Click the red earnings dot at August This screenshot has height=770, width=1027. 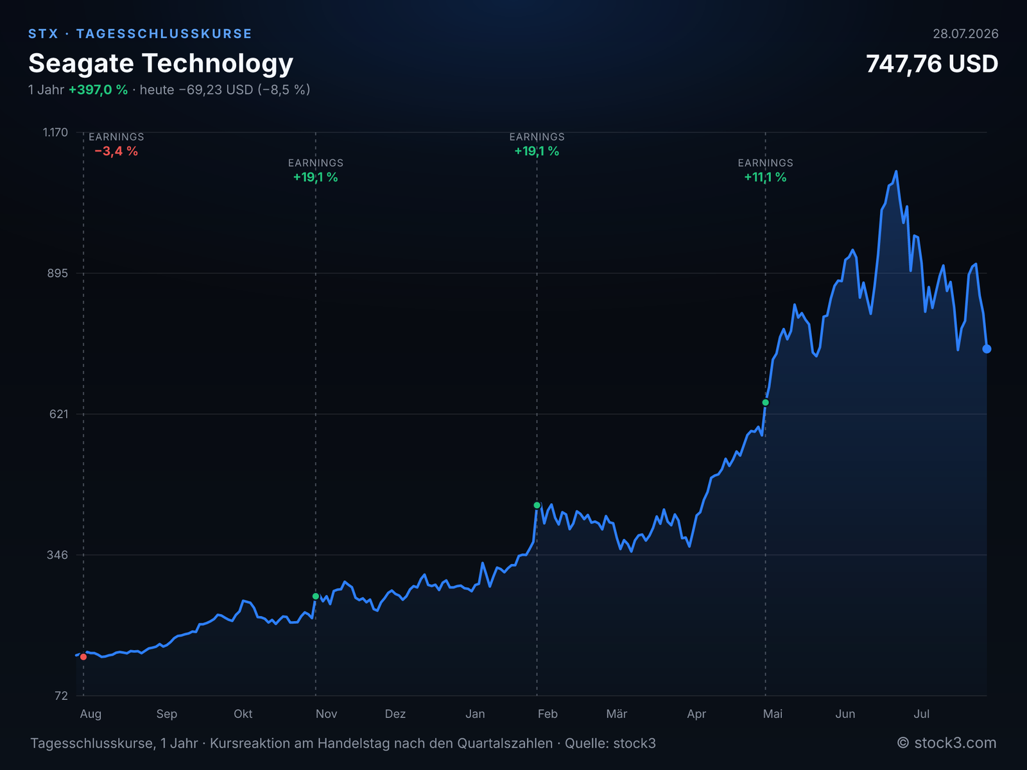click(x=83, y=656)
